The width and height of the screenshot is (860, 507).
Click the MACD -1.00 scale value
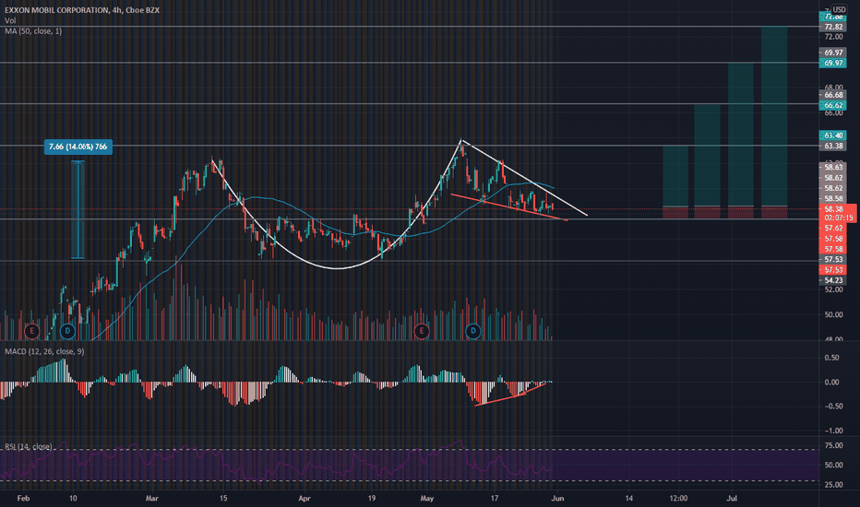[833, 430]
